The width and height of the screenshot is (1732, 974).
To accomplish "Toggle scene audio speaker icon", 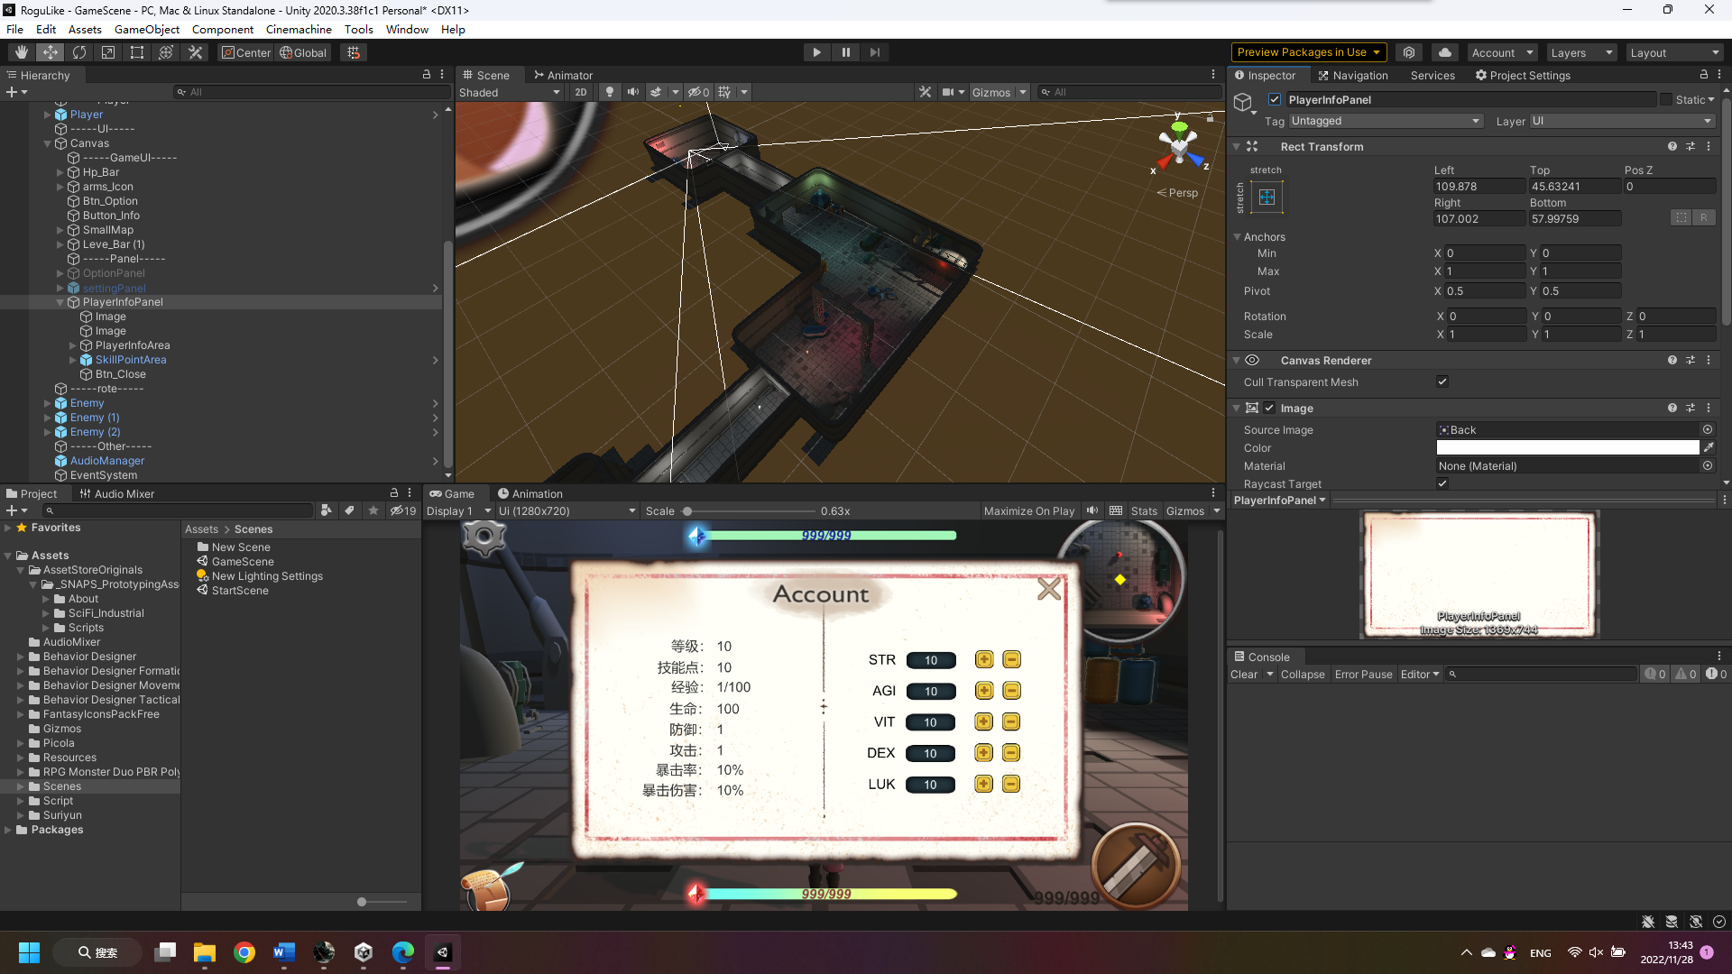I will pyautogui.click(x=633, y=92).
